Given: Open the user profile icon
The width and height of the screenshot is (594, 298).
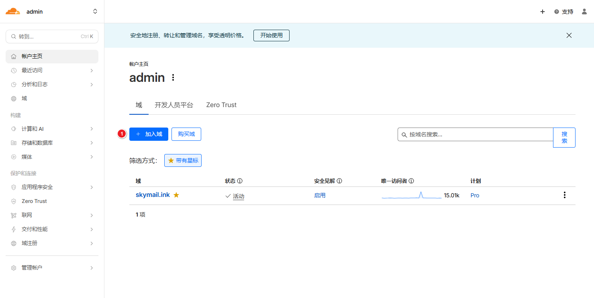Looking at the screenshot, I should coord(584,12).
